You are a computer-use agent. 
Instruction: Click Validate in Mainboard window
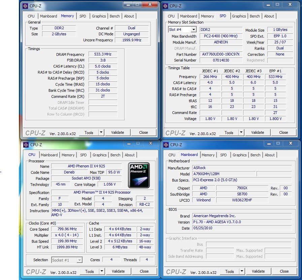coord(258,271)
